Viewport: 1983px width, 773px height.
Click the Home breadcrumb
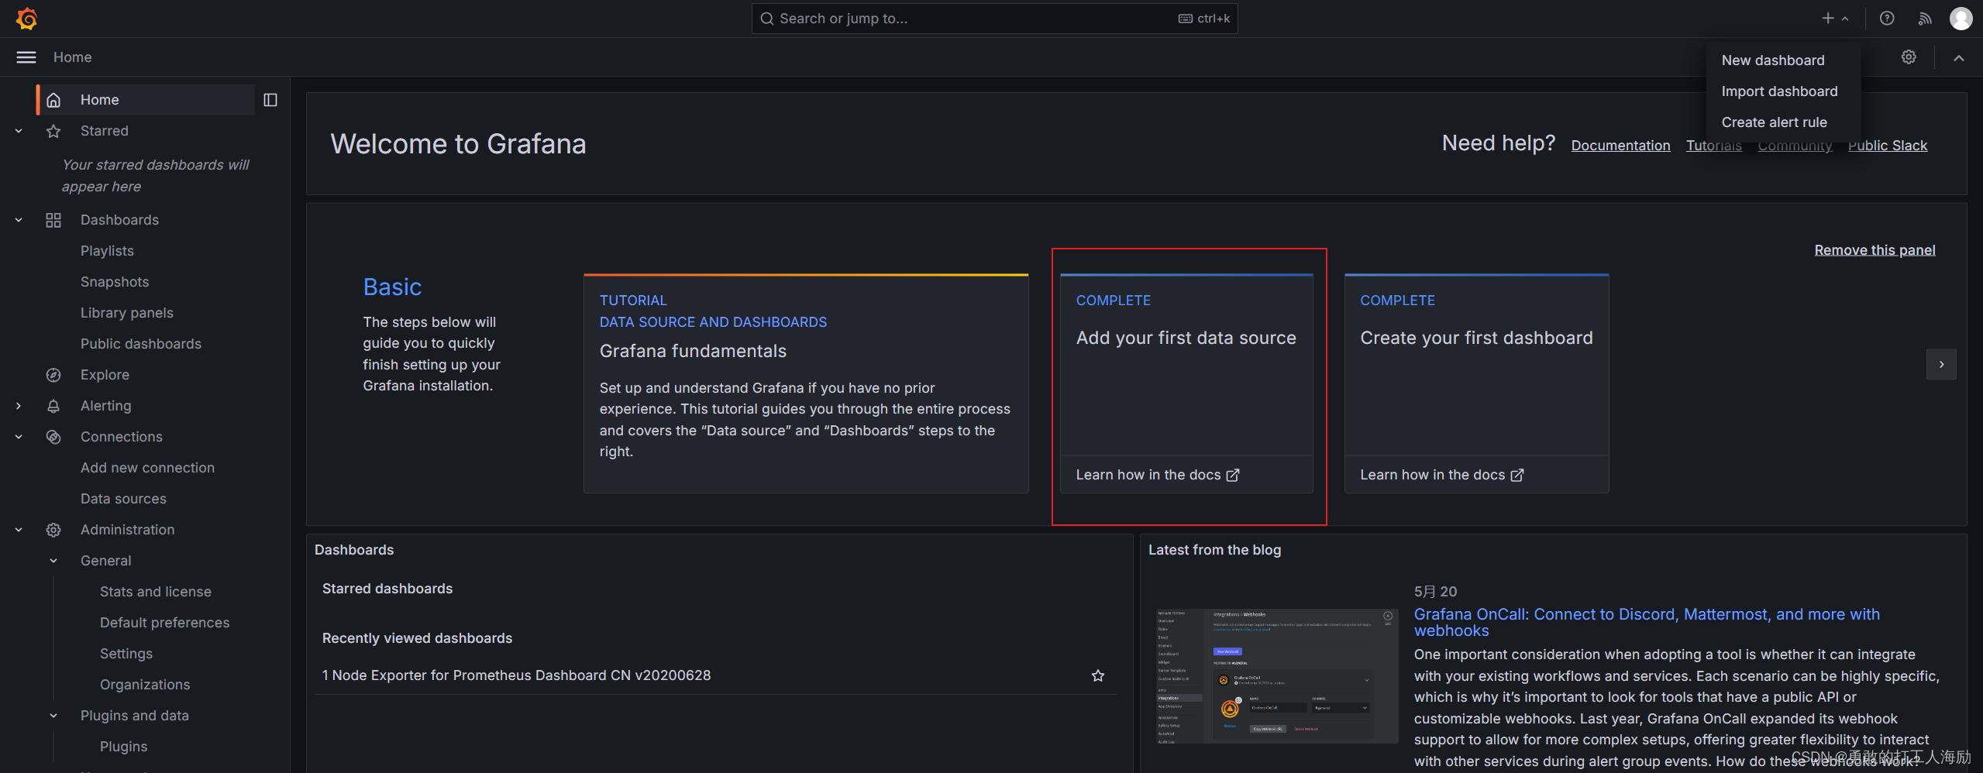click(72, 57)
